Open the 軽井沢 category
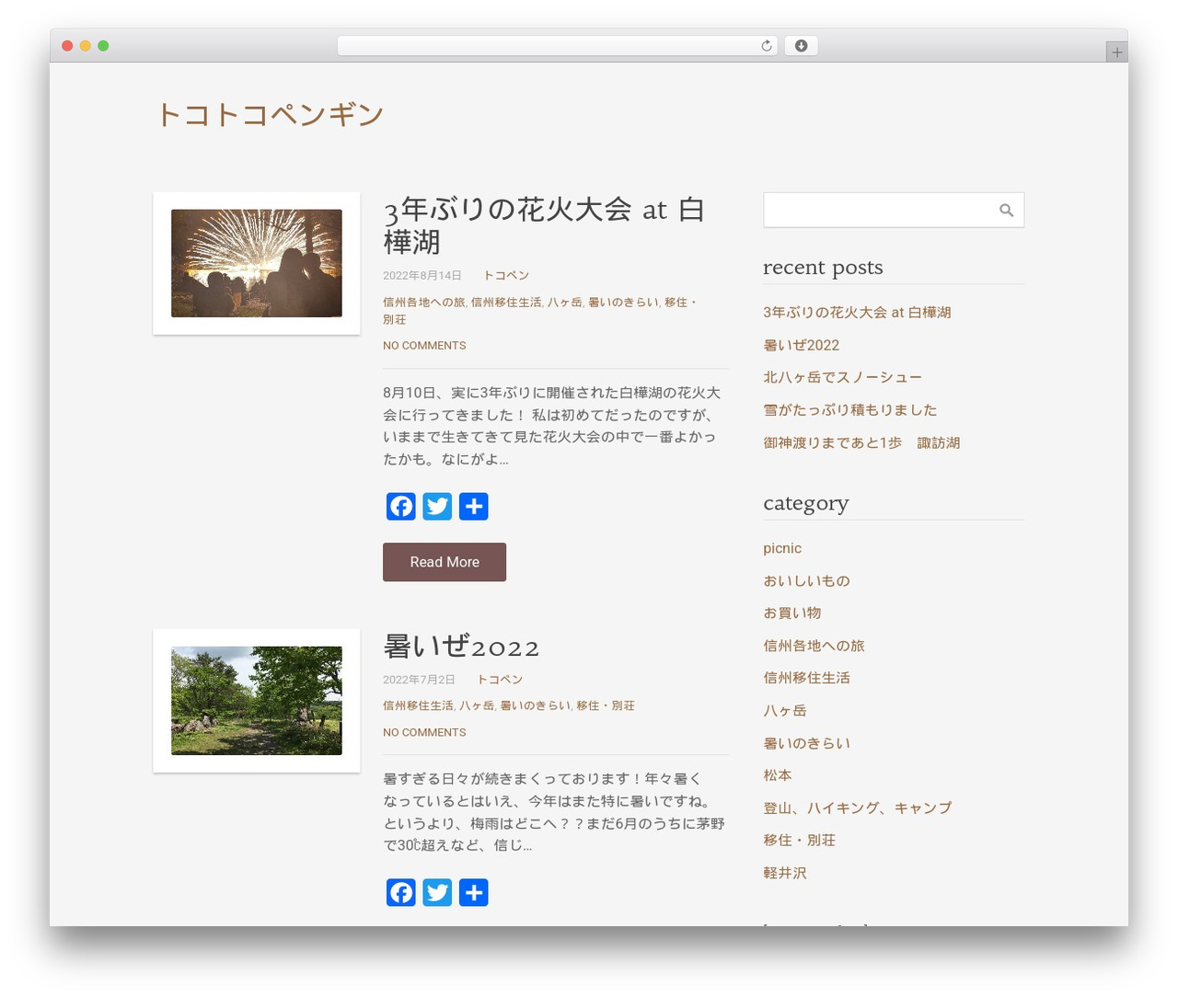This screenshot has height=997, width=1178. tap(785, 873)
